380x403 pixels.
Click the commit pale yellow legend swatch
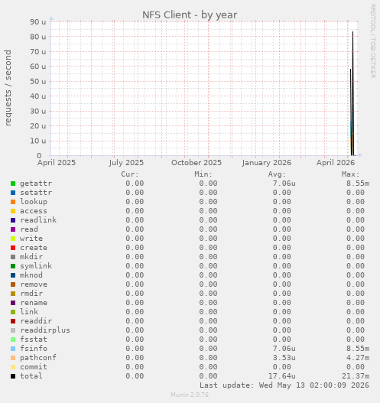click(13, 367)
